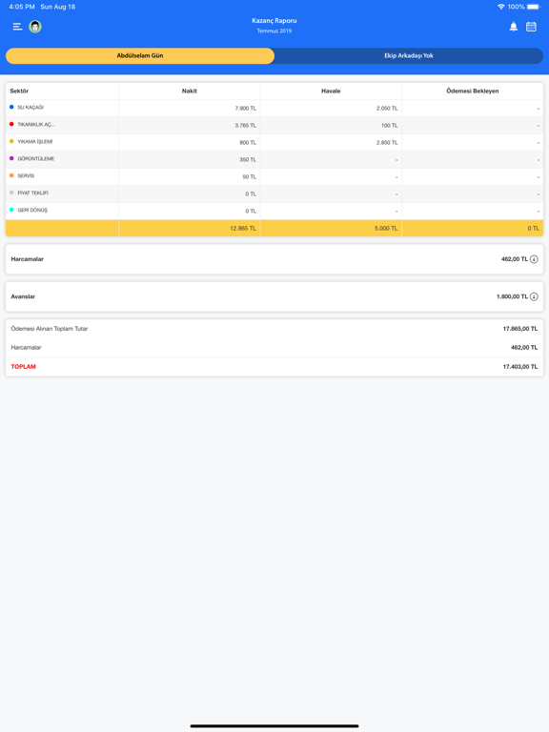Tap the user profile avatar
This screenshot has width=549, height=732.
tap(35, 27)
